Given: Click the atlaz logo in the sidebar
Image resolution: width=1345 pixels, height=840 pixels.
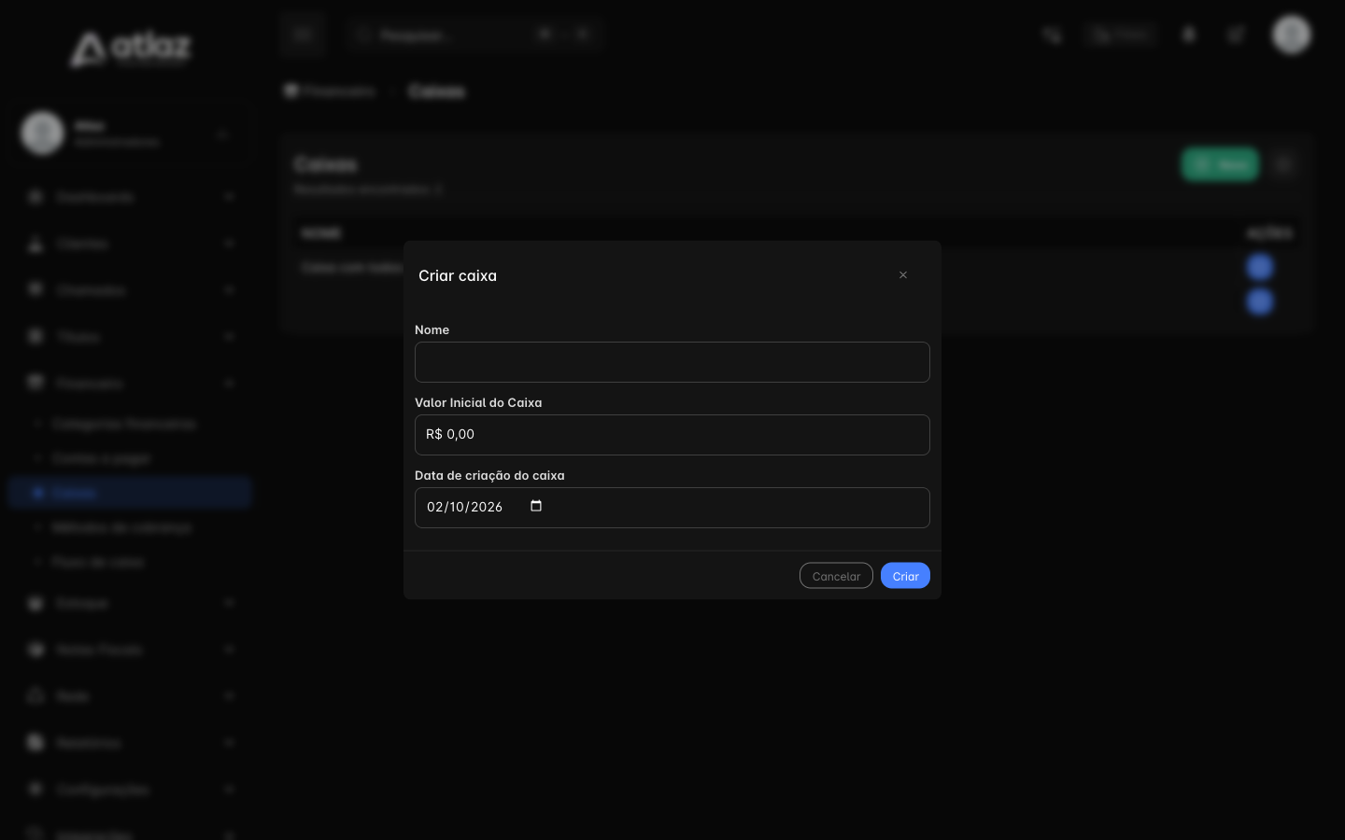Looking at the screenshot, I should [131, 48].
